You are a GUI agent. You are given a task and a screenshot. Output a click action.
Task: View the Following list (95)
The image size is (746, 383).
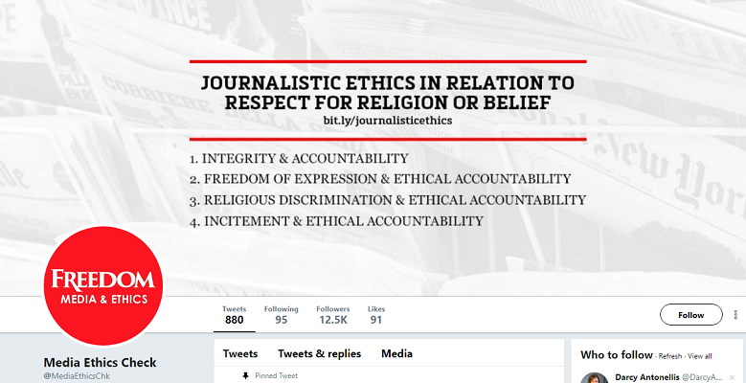(x=282, y=315)
